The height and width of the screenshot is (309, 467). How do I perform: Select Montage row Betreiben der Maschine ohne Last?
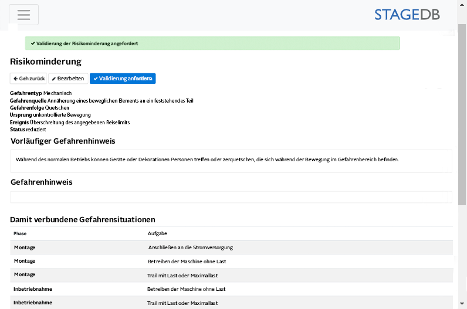pyautogui.click(x=187, y=261)
